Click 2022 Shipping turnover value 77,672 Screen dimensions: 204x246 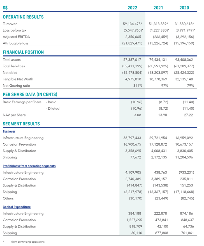136,157
